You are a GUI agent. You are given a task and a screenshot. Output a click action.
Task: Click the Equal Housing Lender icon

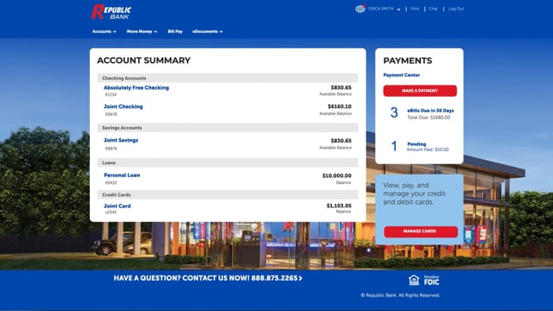(414, 280)
